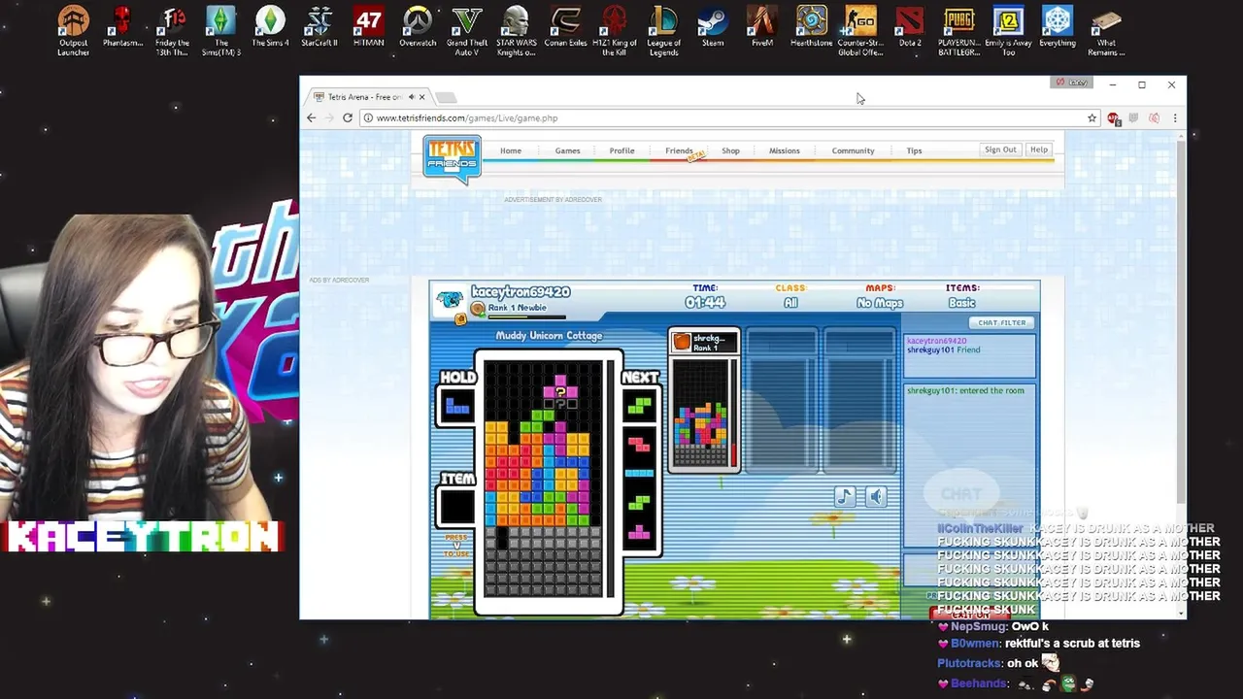
Task: Open STAR WARS Knights desktop icon
Action: pos(516,31)
